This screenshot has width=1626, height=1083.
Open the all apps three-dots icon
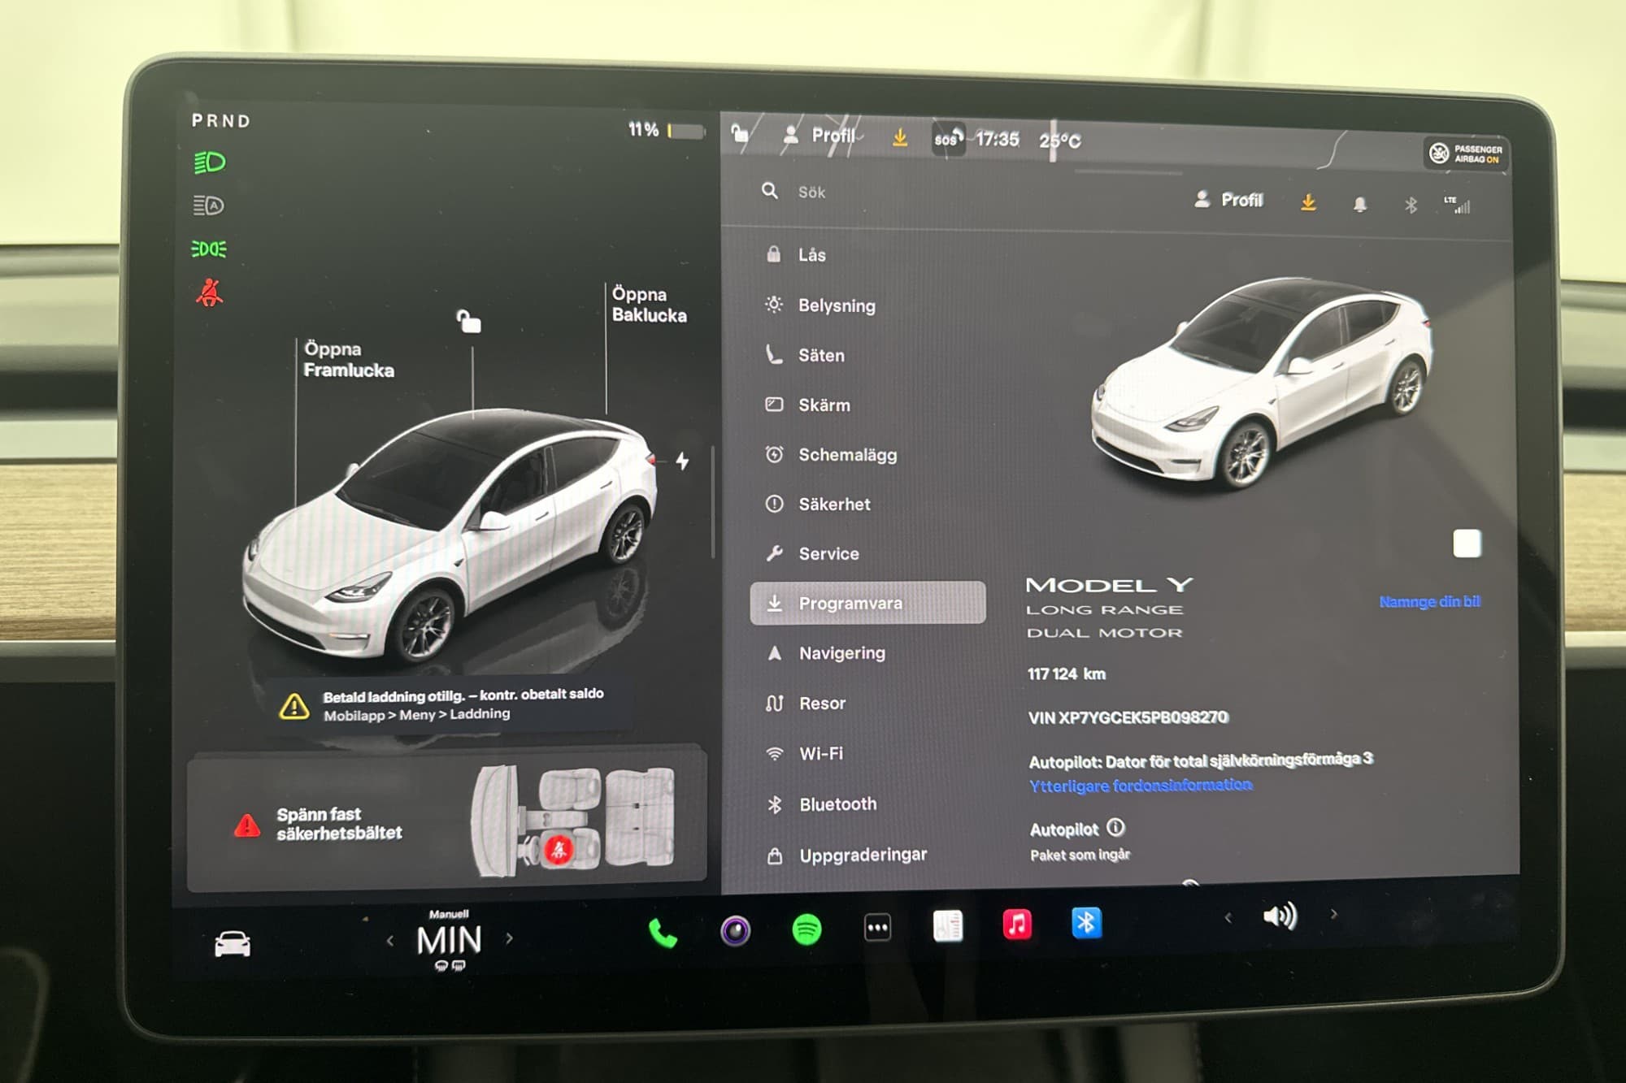coord(877,927)
